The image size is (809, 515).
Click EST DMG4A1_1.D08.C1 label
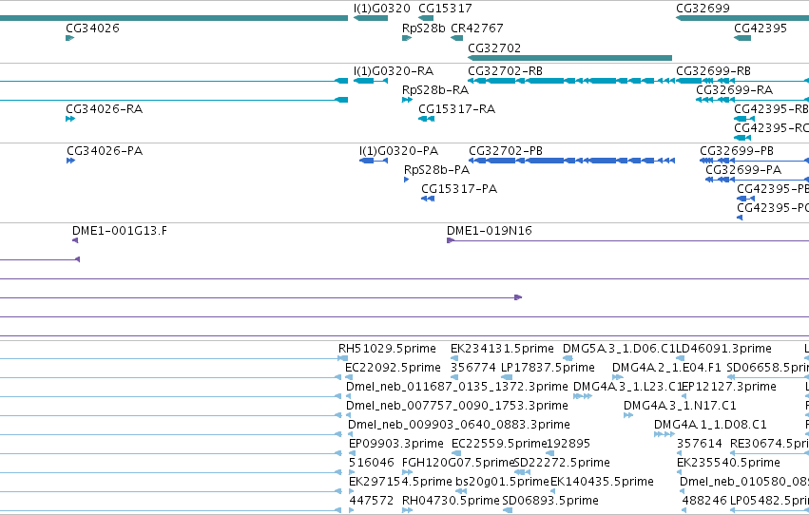[710, 426]
